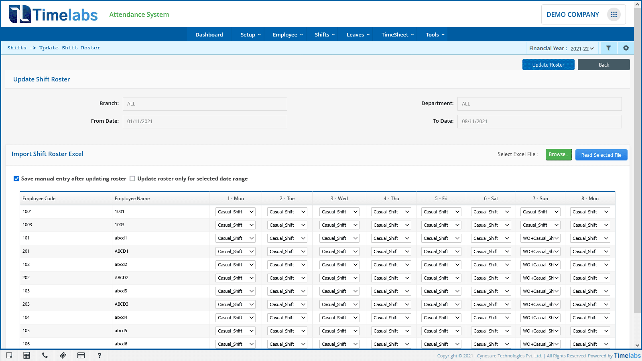Open the settings gear icon
Viewport: 642px width, 361px height.
[626, 48]
